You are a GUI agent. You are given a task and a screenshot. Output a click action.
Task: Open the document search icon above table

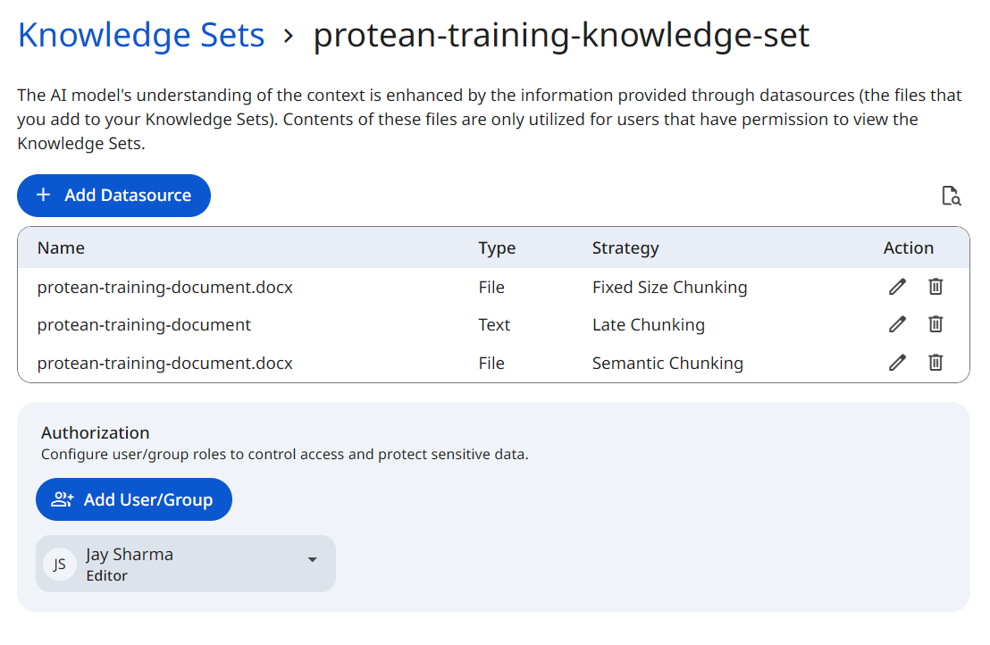coord(952,196)
